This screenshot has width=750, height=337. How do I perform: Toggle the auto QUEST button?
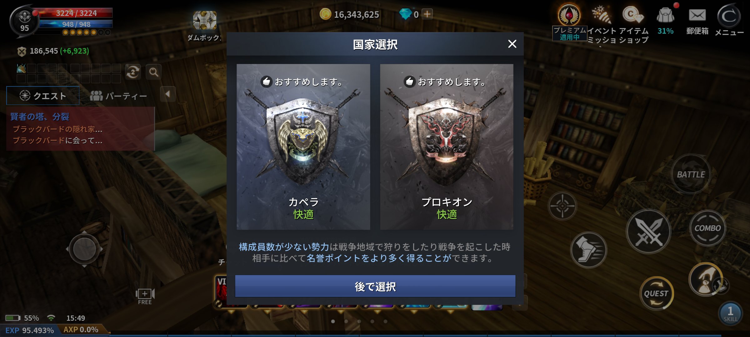656,293
